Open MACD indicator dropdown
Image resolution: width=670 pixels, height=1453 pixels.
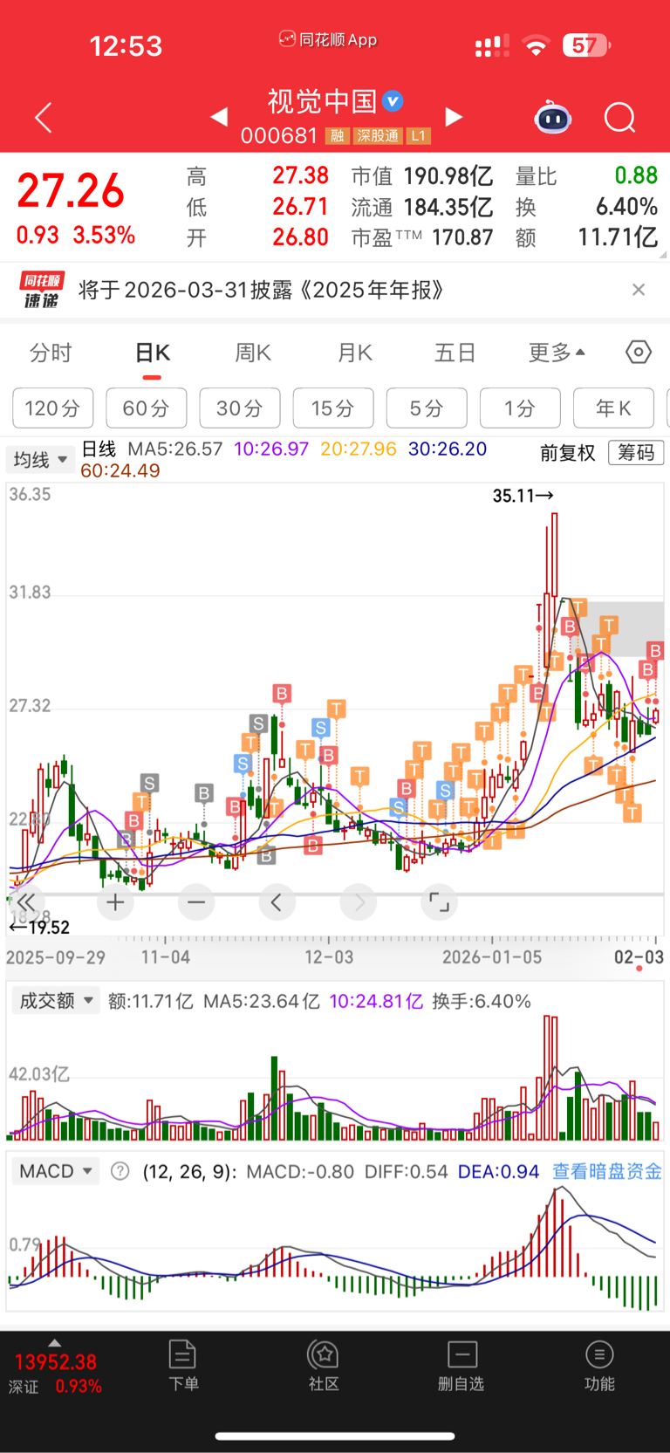click(56, 1171)
